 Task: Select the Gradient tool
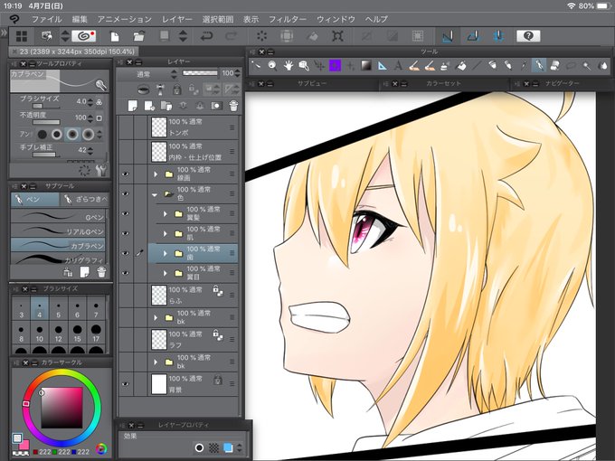[366, 65]
